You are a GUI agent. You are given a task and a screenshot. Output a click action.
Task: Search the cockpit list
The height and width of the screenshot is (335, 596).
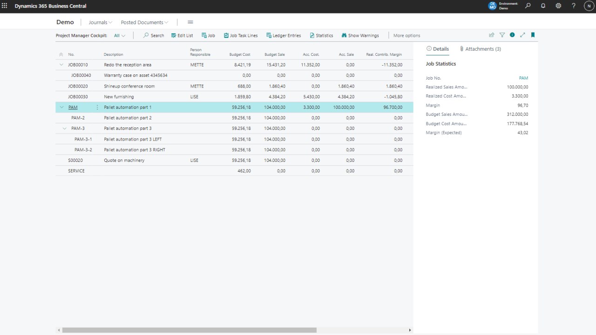pyautogui.click(x=154, y=35)
